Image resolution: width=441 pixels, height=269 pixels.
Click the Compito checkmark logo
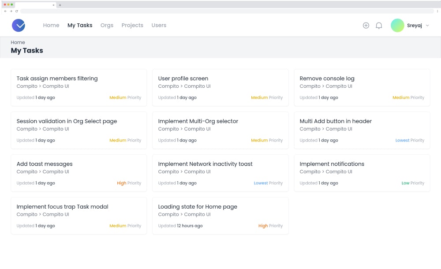pyautogui.click(x=19, y=26)
